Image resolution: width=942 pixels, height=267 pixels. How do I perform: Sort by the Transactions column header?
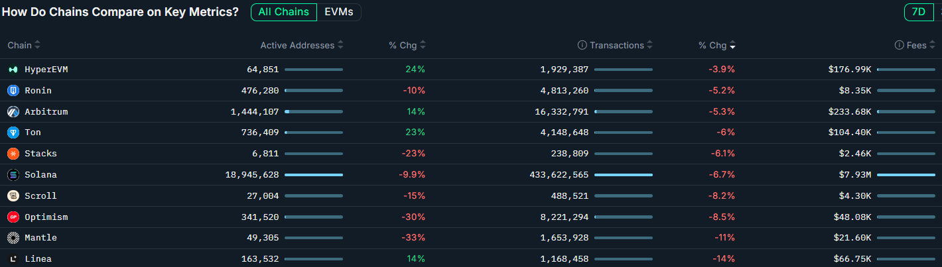tap(617, 46)
